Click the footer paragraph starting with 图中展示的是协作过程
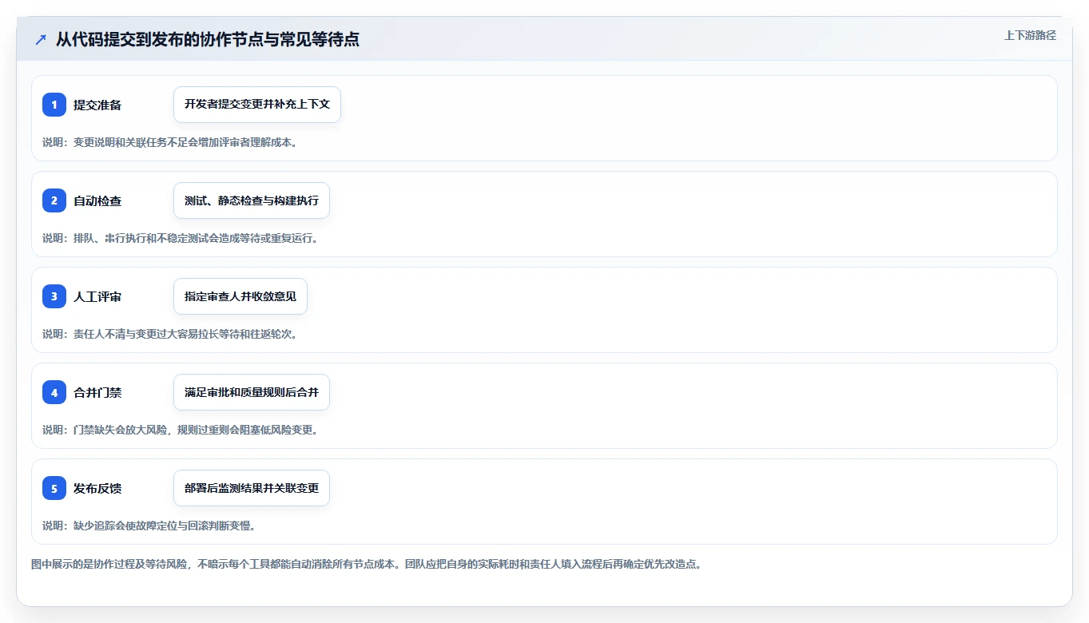The width and height of the screenshot is (1089, 623). click(x=366, y=564)
